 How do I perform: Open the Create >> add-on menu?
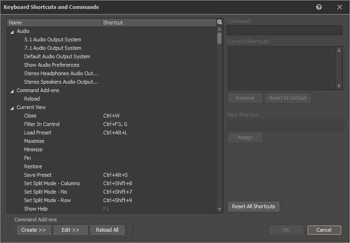click(x=34, y=230)
